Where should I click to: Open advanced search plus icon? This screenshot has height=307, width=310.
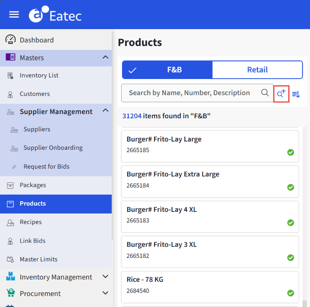281,93
